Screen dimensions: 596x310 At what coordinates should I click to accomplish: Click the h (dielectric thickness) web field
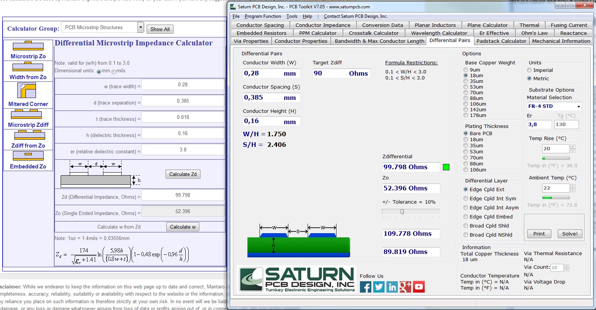(183, 134)
